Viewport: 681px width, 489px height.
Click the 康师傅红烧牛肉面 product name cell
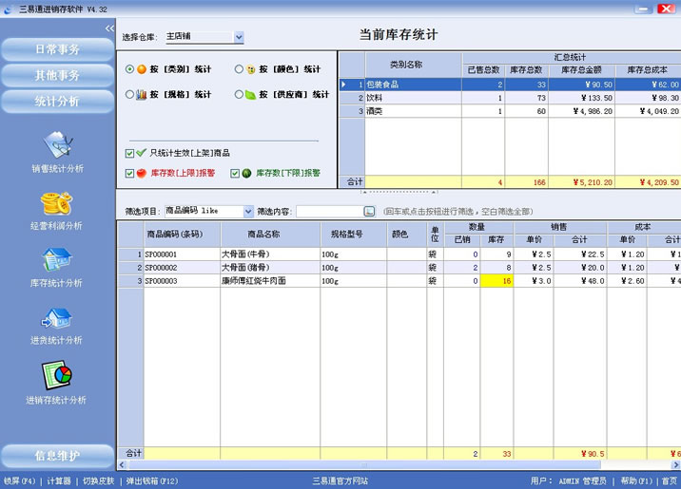point(270,281)
